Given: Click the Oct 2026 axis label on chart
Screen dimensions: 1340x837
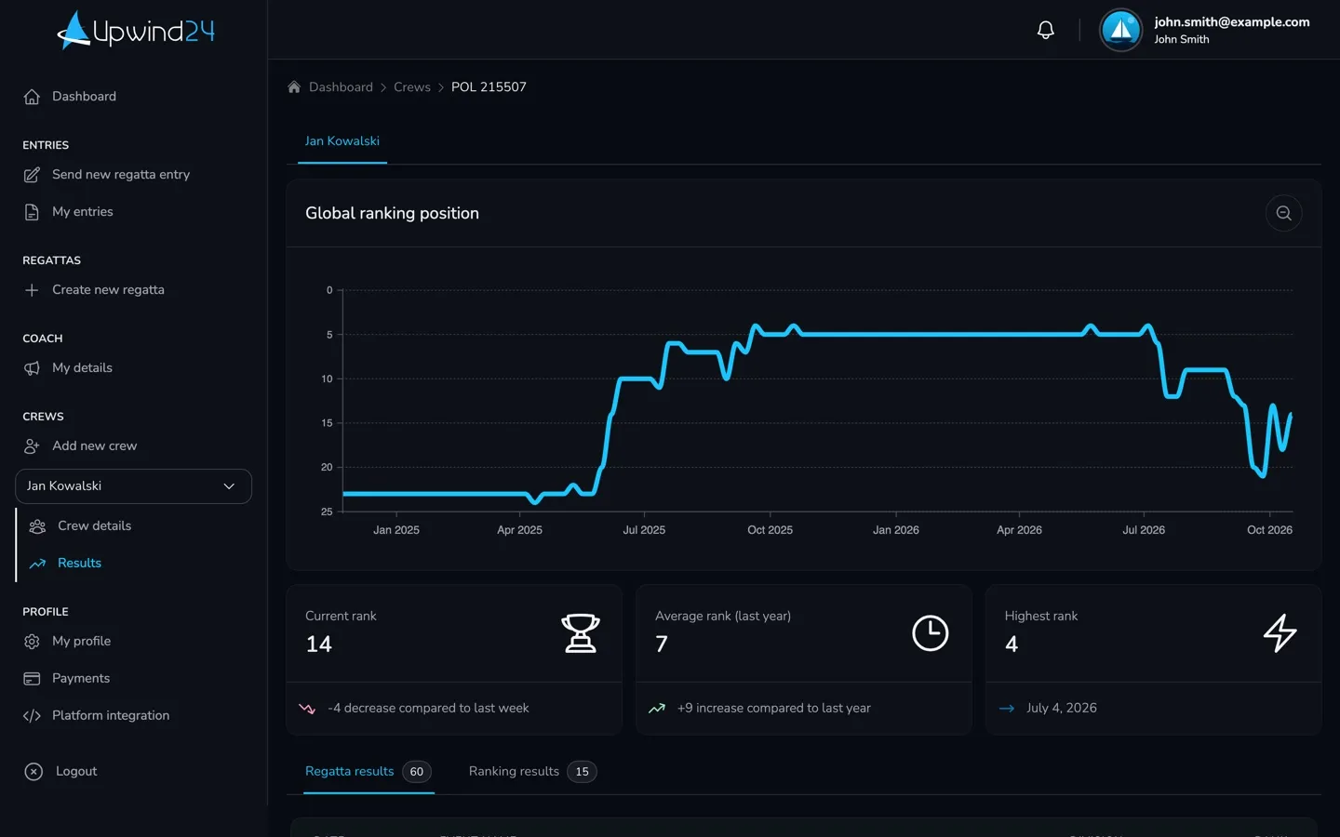Looking at the screenshot, I should point(1269,530).
